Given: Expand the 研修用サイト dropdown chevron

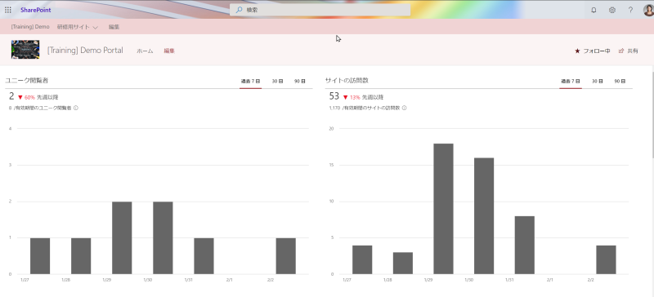Looking at the screenshot, I should [x=95, y=28].
